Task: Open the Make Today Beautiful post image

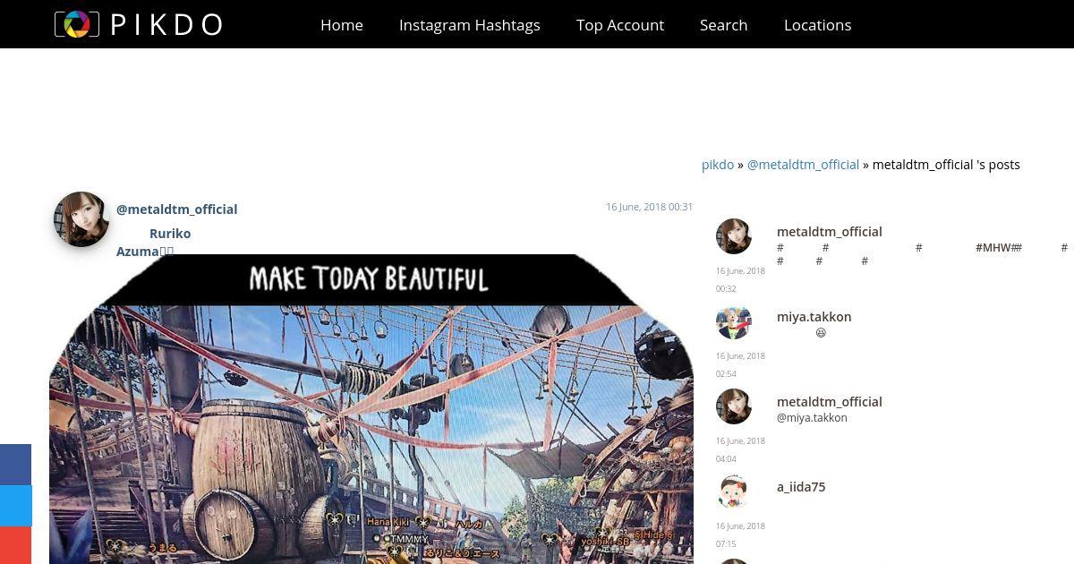Action: point(371,409)
